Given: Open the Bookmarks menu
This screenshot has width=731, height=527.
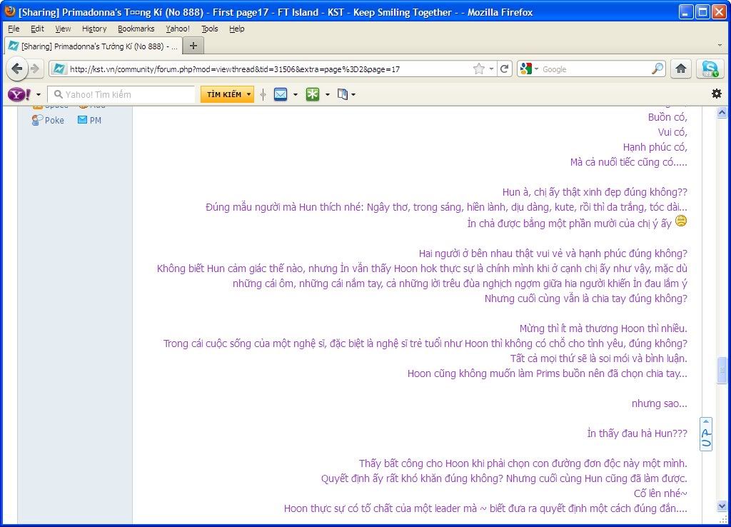Looking at the screenshot, I should 136,29.
